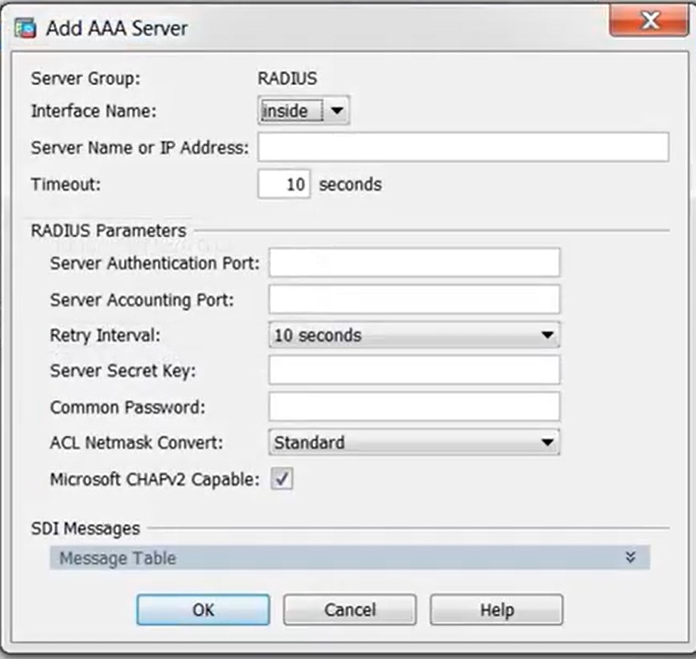Viewport: 696px width, 659px height.
Task: Click the Add AAA Server title bar text
Action: point(117,29)
